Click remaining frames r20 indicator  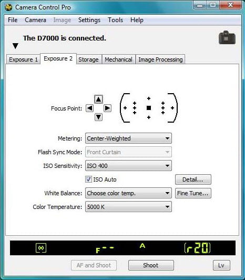[197, 248]
